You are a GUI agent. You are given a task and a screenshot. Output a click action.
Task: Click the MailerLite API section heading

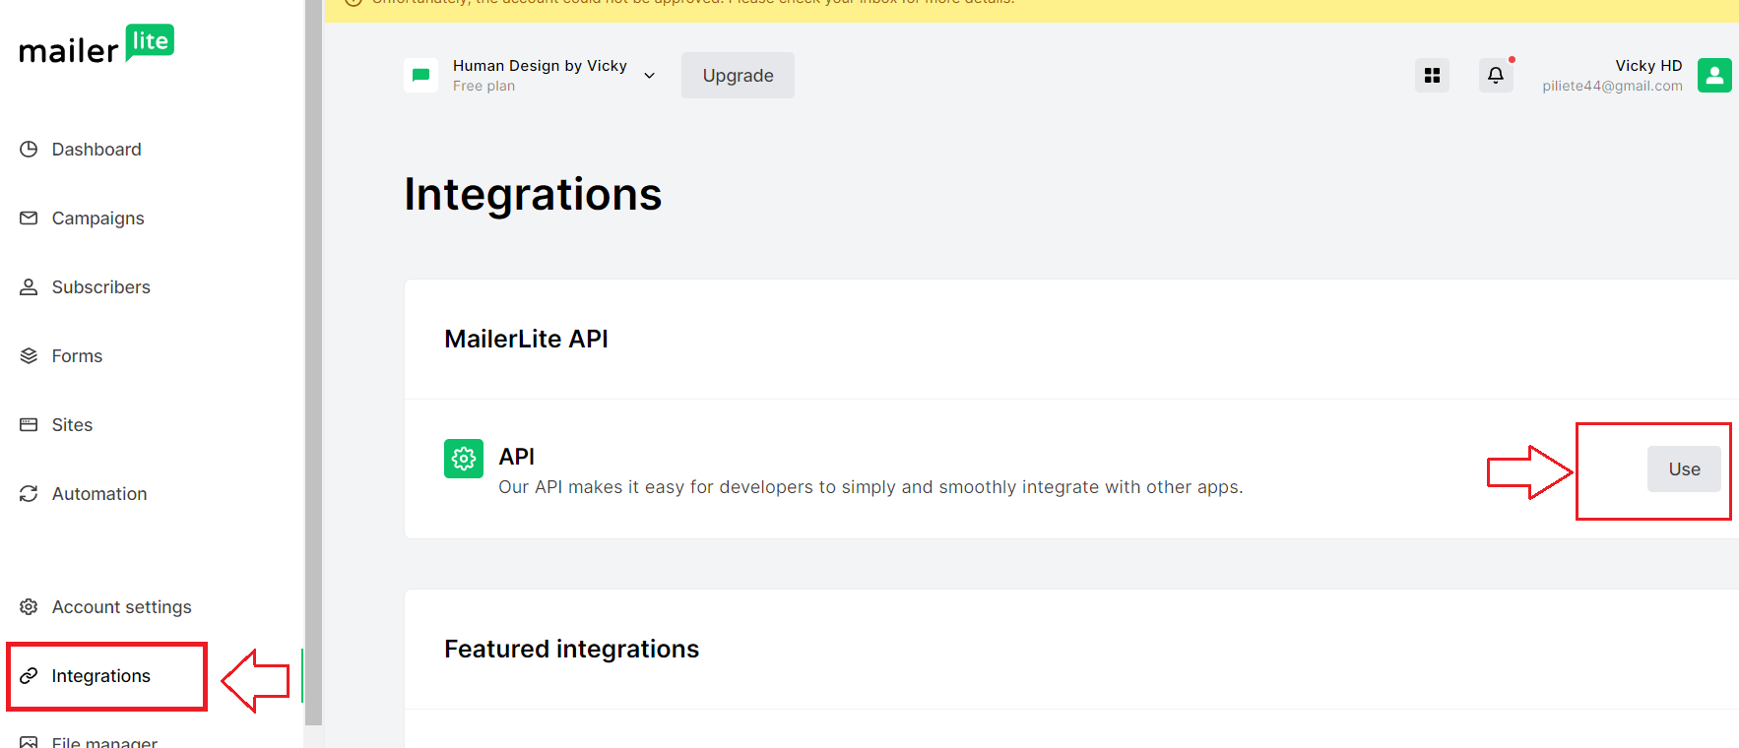pos(526,339)
